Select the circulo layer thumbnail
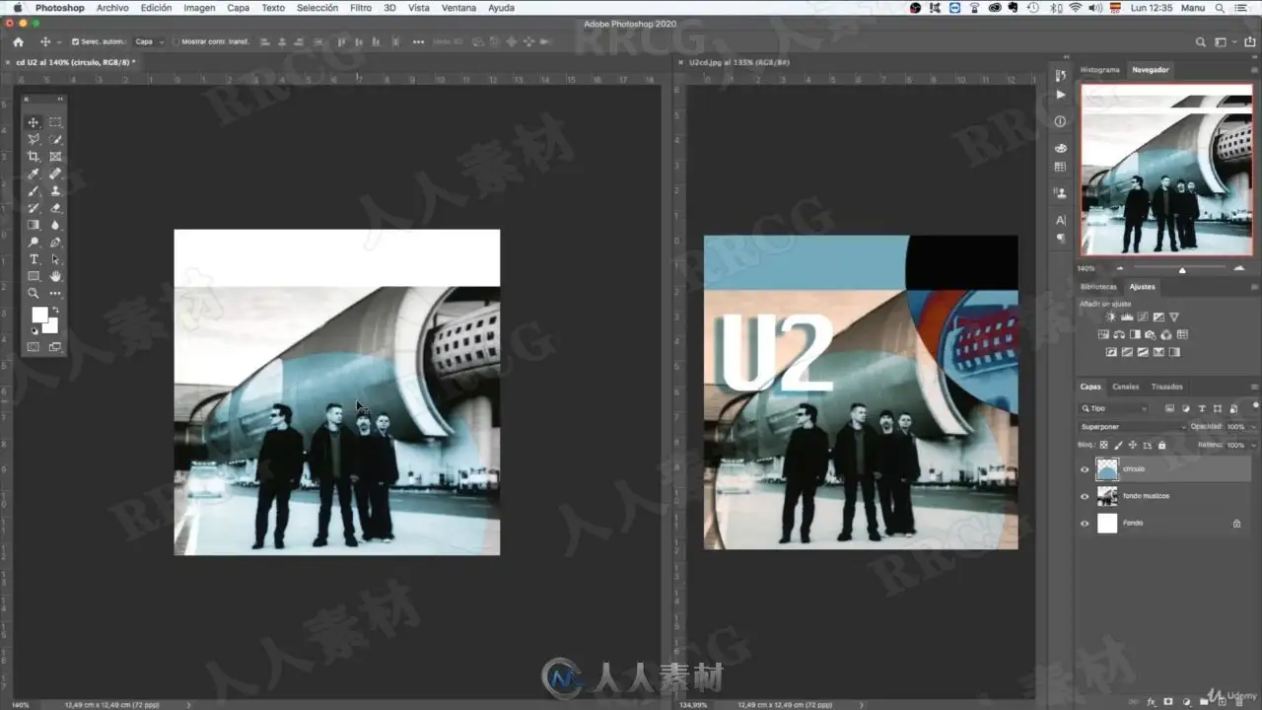Screen dimensions: 1262x710 [1107, 469]
